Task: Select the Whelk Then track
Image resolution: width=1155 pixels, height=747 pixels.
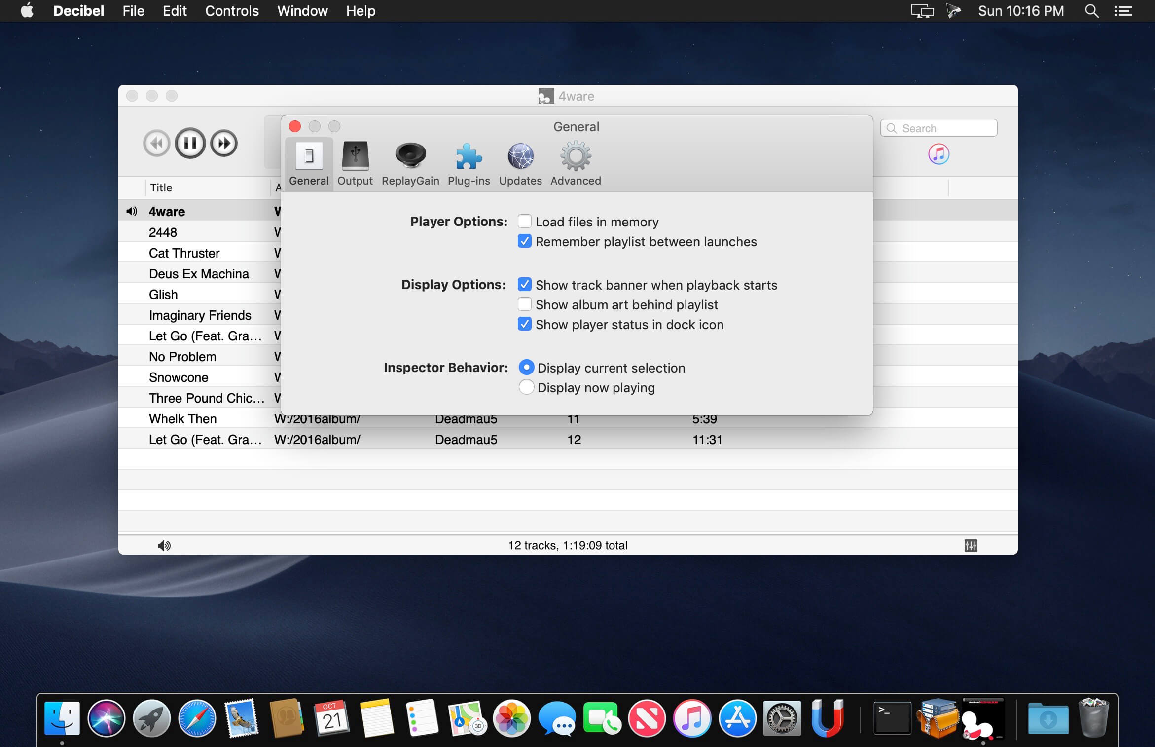Action: tap(568, 419)
